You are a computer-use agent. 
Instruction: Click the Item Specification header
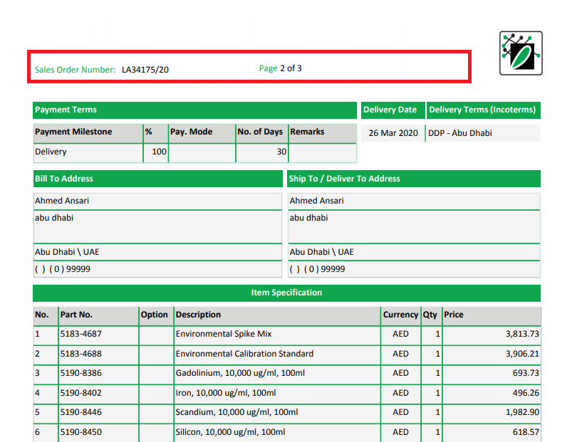click(x=287, y=293)
